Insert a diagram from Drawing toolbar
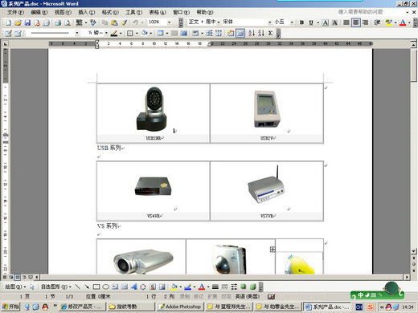The width and height of the screenshot is (418, 313). pyautogui.click(x=143, y=287)
